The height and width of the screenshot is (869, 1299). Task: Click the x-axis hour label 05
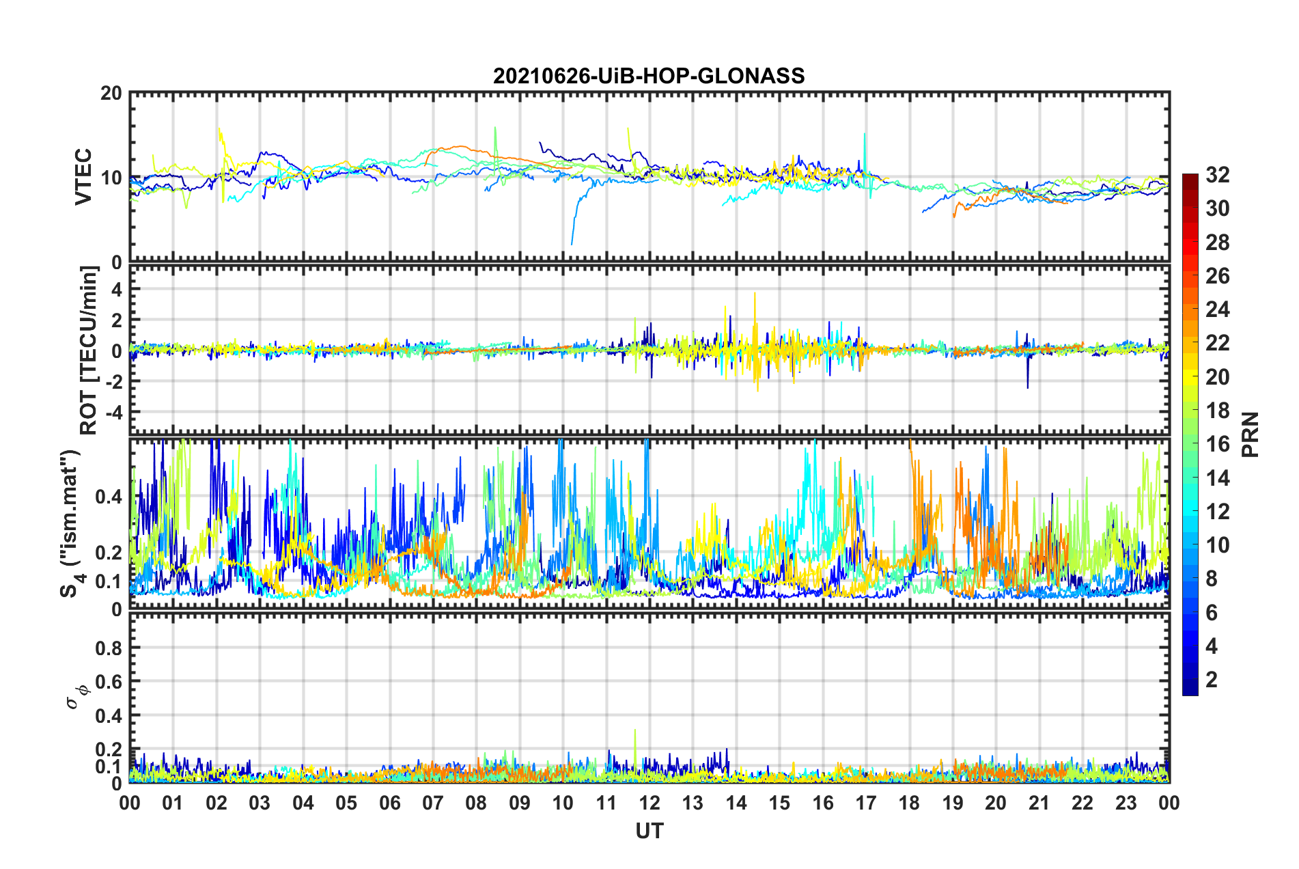346,803
